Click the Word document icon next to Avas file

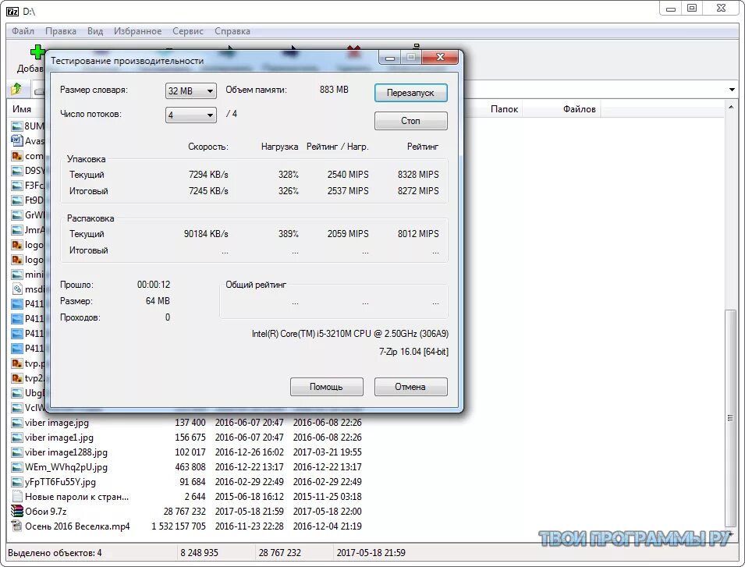tap(16, 140)
